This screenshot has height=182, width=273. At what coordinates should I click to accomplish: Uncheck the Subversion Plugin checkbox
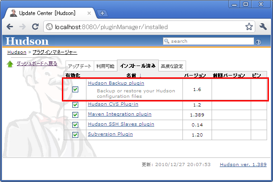[75, 135]
